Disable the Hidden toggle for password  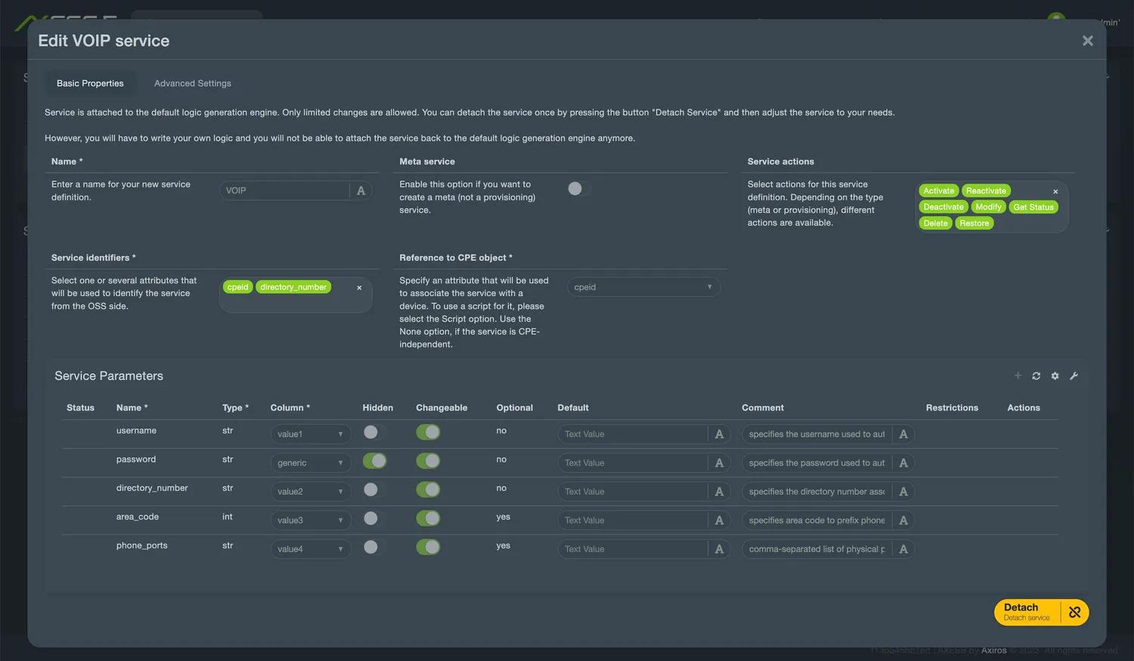tap(374, 461)
